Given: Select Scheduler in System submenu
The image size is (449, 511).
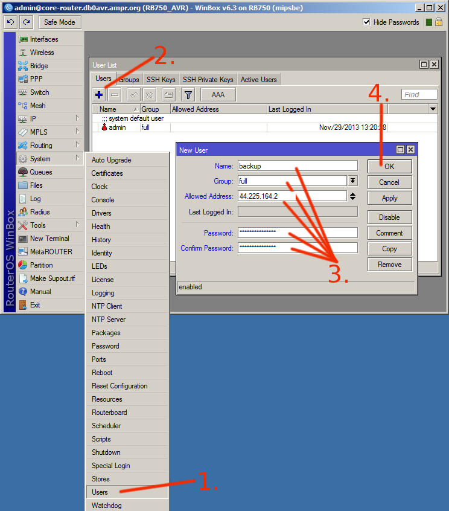Looking at the screenshot, I should pos(127,426).
